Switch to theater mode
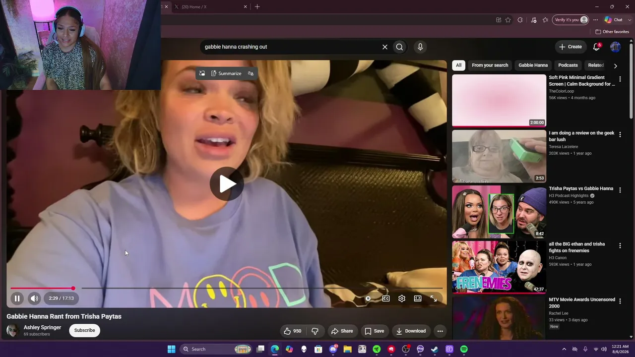This screenshot has height=357, width=635. pos(418,298)
